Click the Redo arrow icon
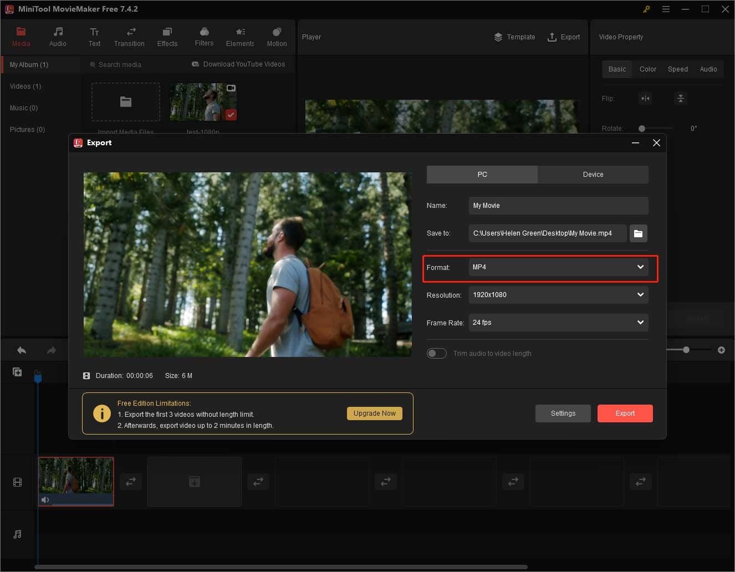 [52, 350]
